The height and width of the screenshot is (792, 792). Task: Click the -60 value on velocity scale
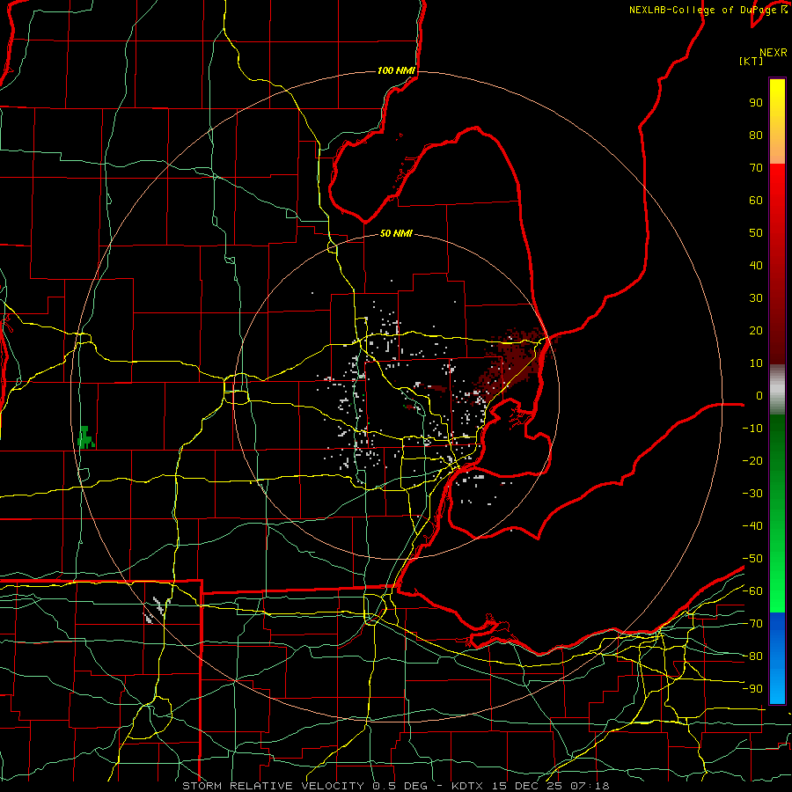pos(752,591)
